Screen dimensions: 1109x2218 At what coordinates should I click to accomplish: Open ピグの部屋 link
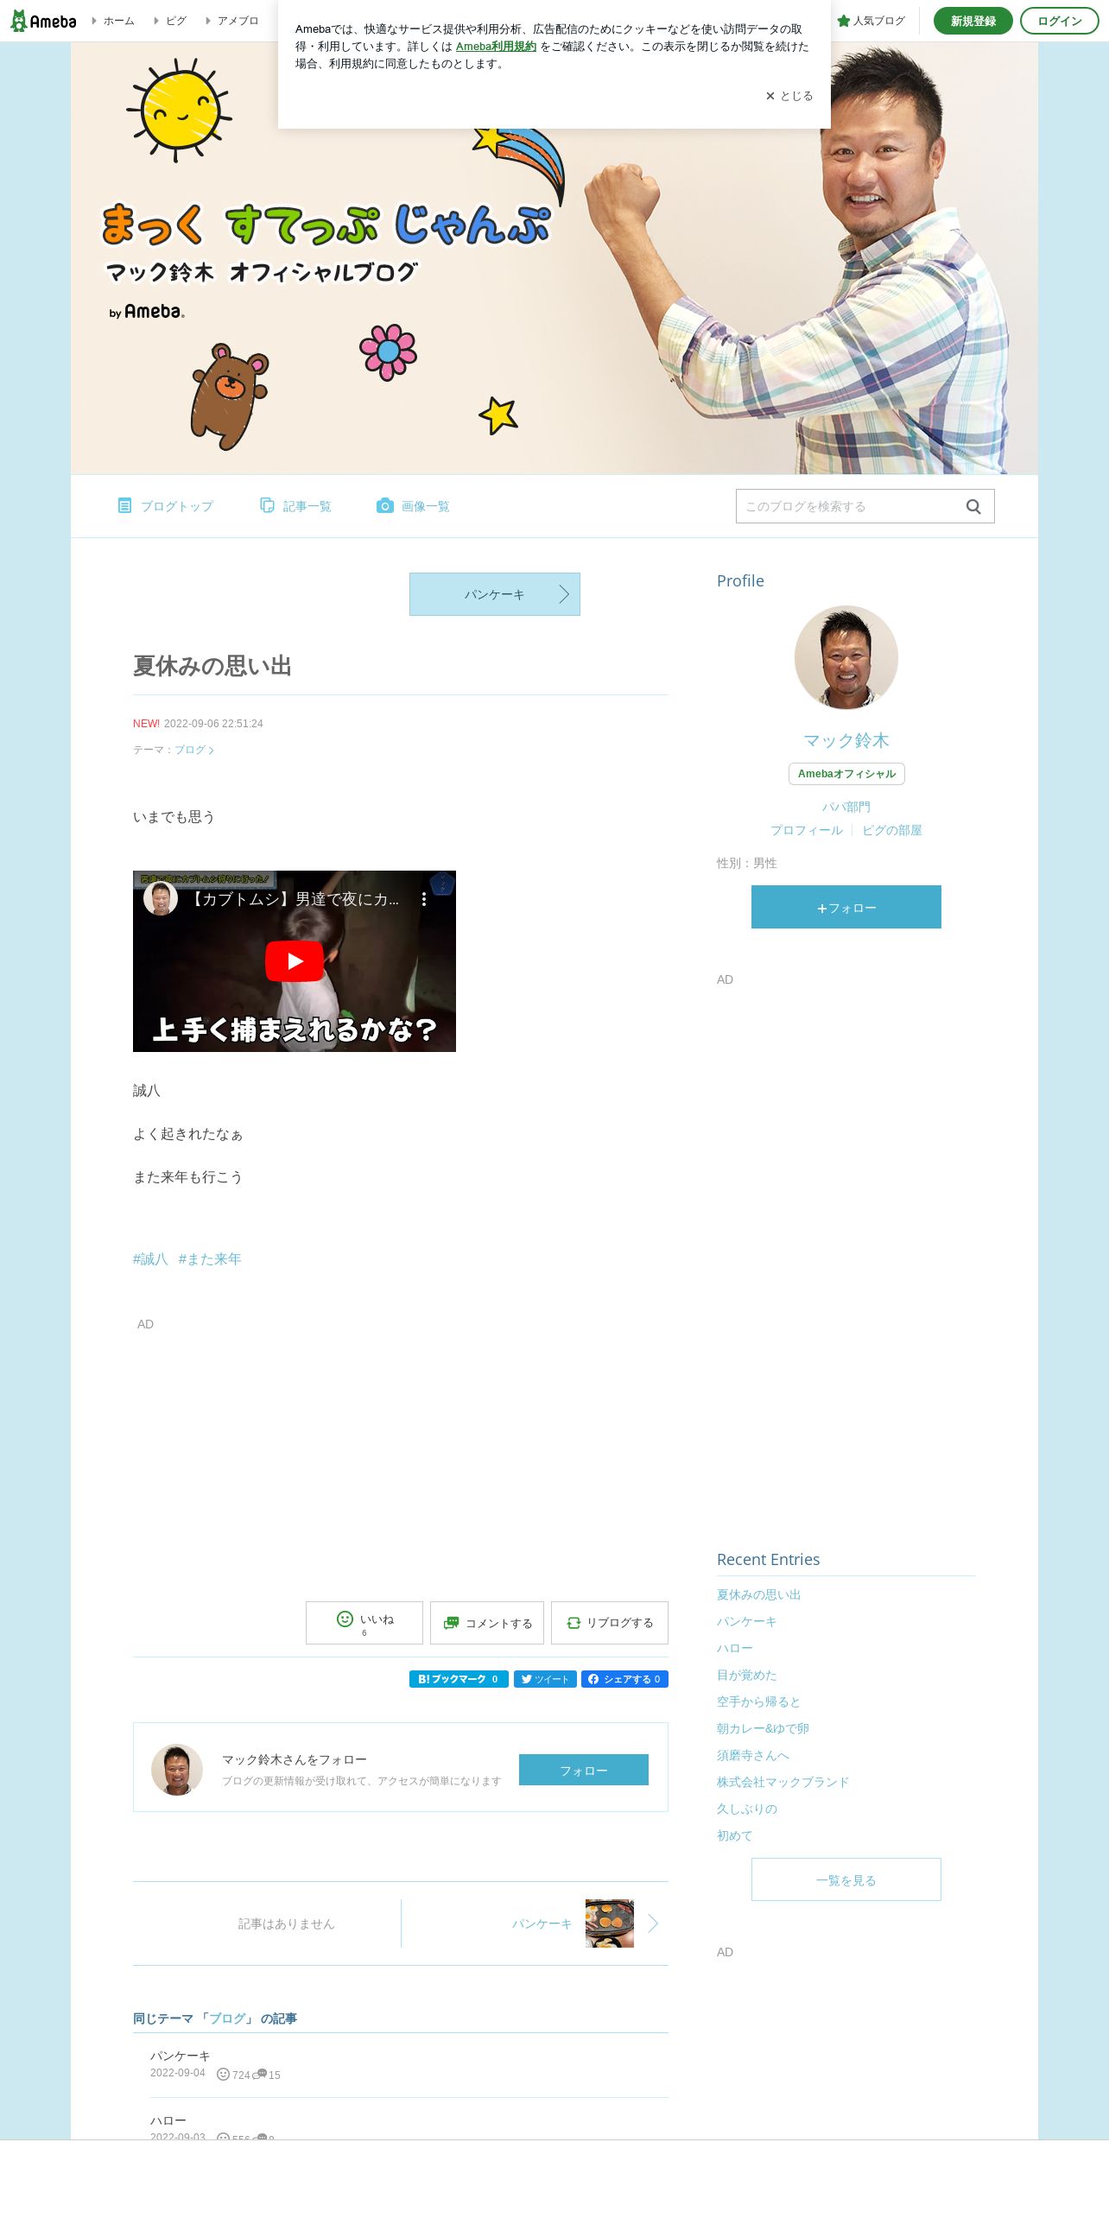tap(892, 830)
